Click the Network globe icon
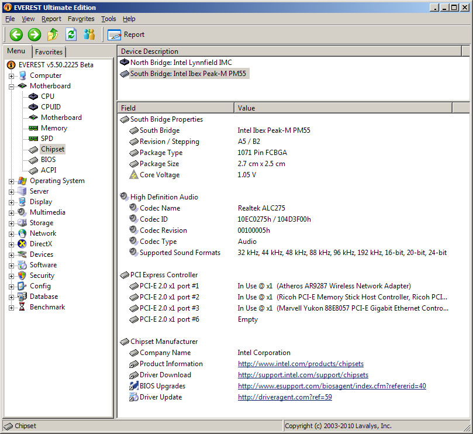473x434 pixels. click(x=22, y=233)
